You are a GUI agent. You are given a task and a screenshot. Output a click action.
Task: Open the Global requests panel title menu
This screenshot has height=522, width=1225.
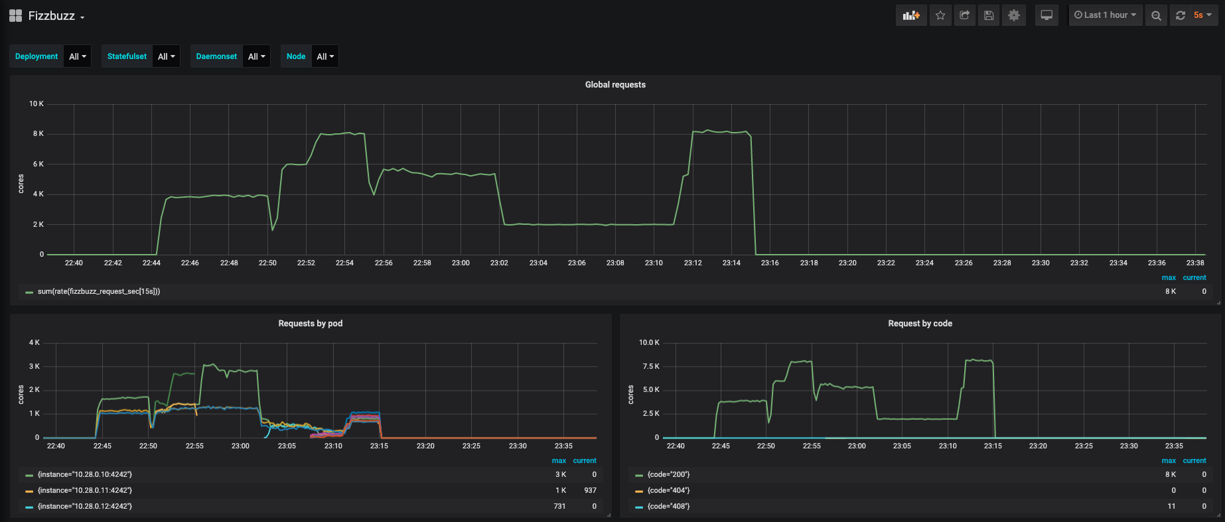tap(615, 84)
